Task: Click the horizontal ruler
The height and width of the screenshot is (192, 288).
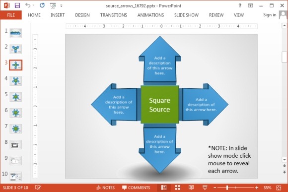Action: pos(162,26)
